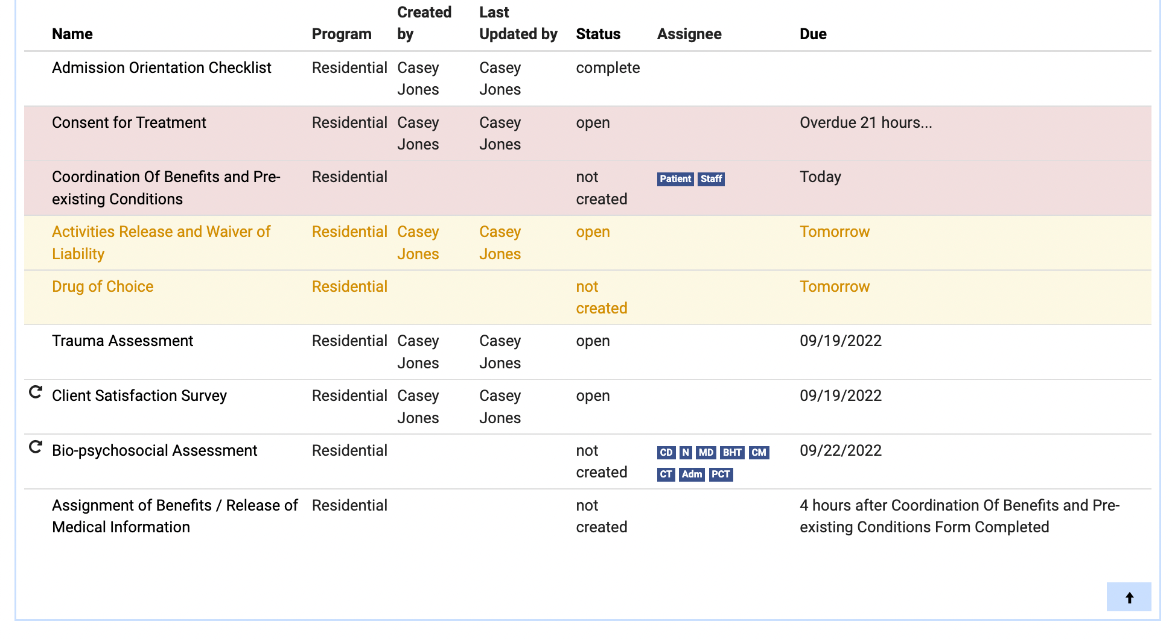Click 'not created' status of Bio-psychosocial Assessment

[x=602, y=461]
